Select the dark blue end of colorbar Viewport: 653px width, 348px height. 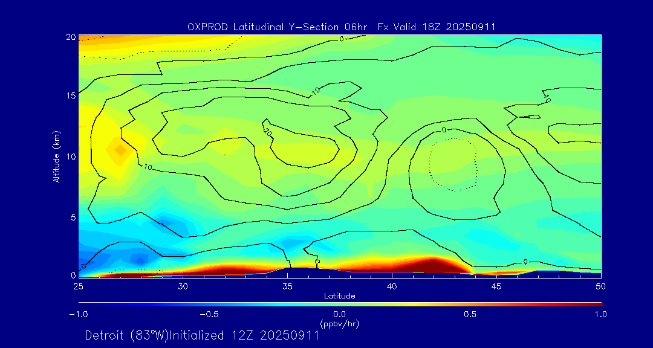[82, 304]
